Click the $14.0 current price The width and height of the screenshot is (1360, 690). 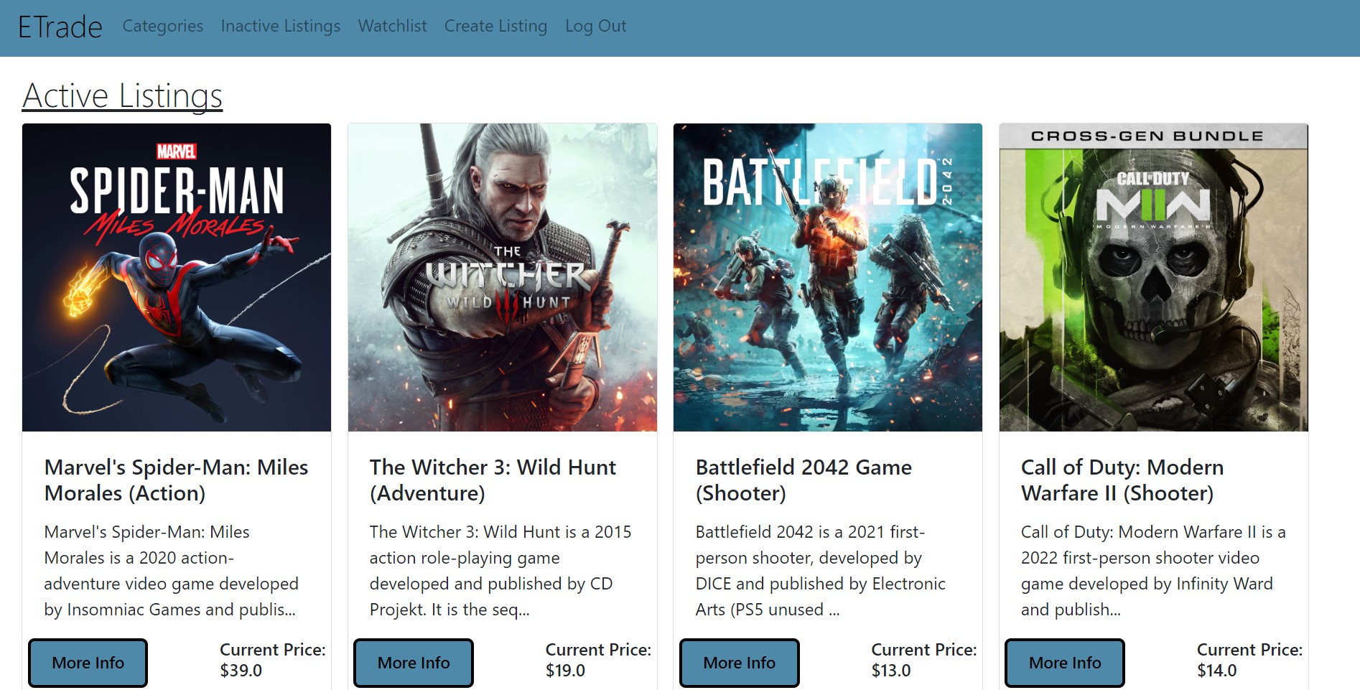[1217, 671]
